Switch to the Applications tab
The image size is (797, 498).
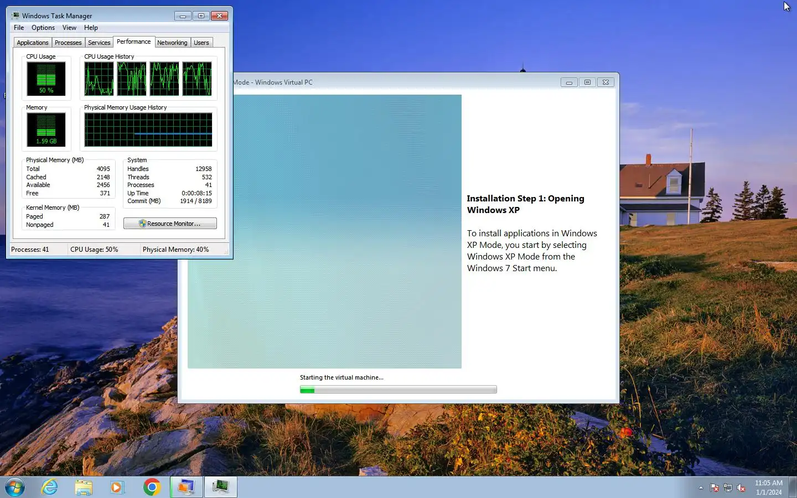coord(33,43)
